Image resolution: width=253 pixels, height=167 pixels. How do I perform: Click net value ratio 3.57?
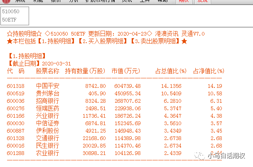coord(216,123)
